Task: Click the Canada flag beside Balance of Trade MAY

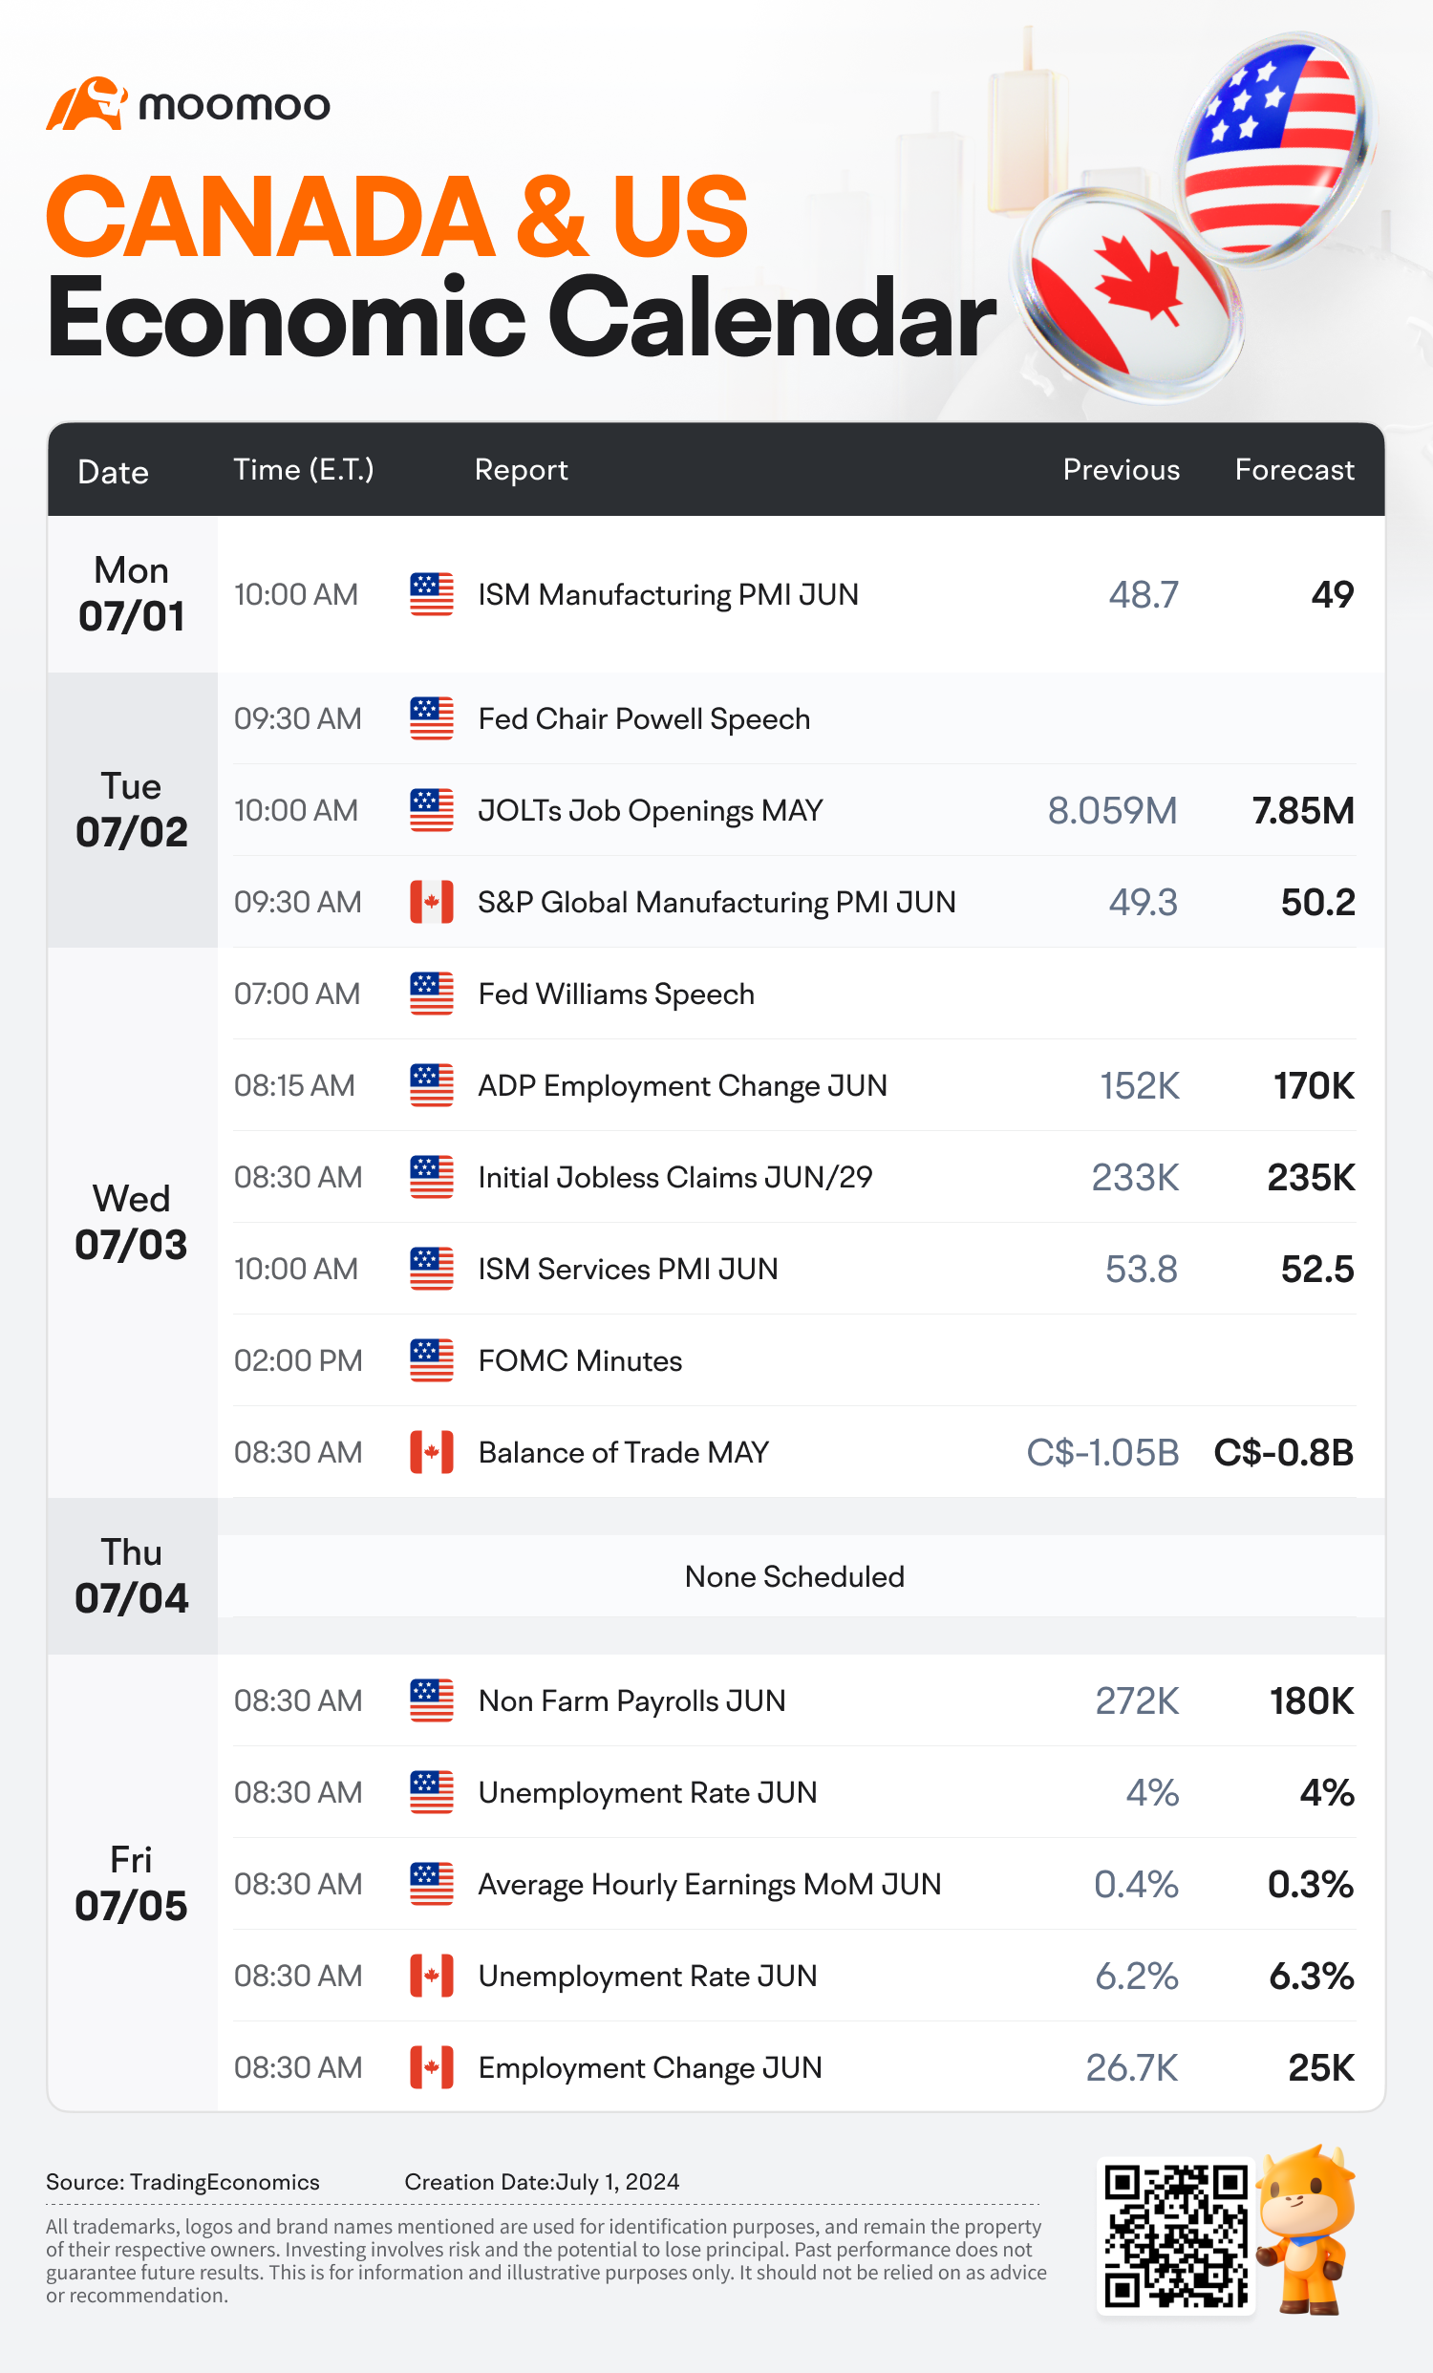Action: click(x=432, y=1452)
